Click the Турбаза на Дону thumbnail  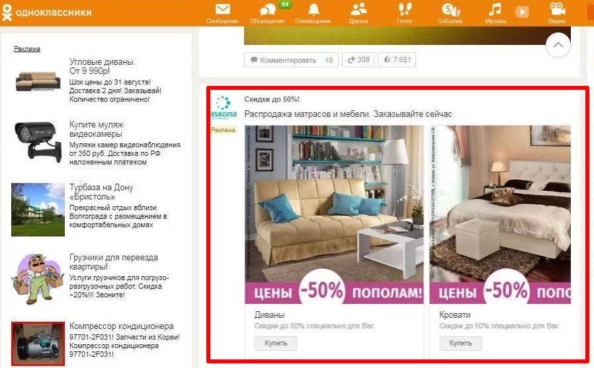pyautogui.click(x=38, y=209)
